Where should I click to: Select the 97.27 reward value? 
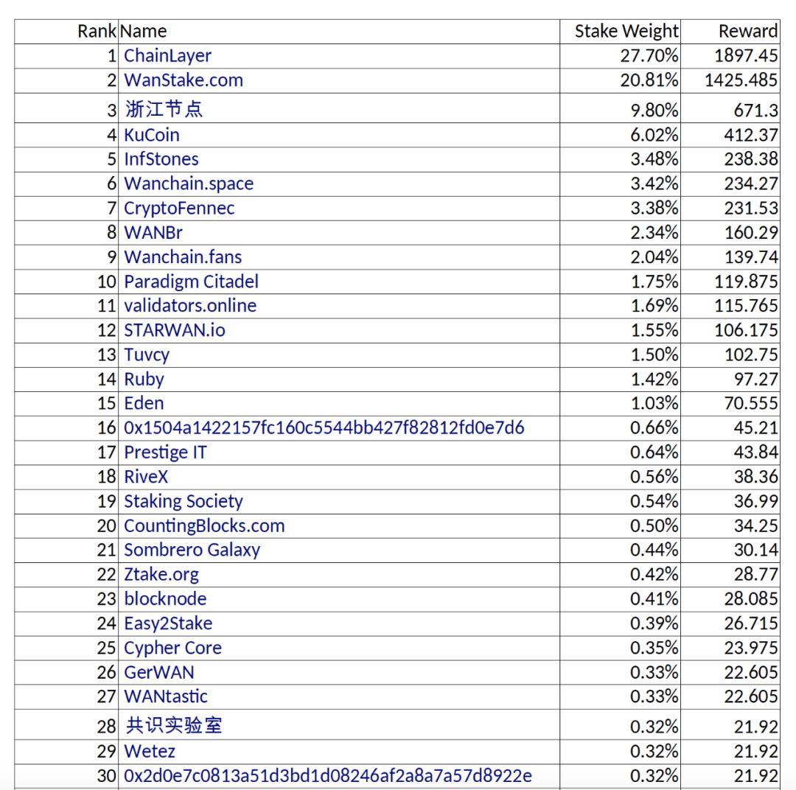pos(756,380)
